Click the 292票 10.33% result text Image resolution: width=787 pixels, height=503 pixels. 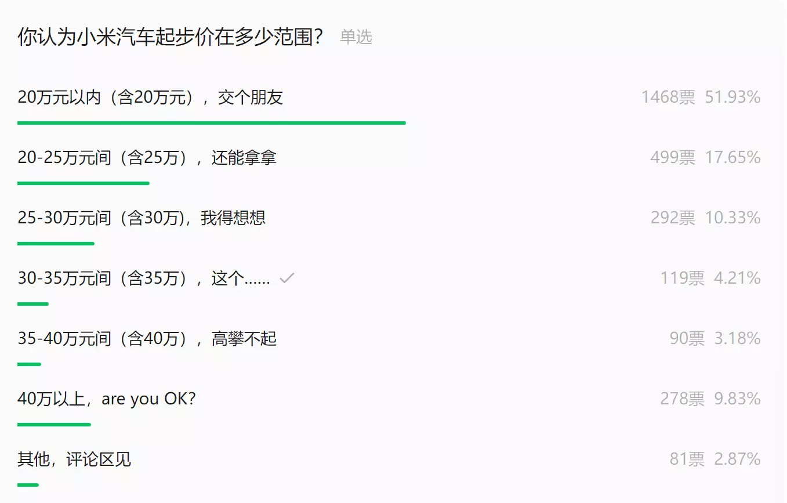pos(705,218)
